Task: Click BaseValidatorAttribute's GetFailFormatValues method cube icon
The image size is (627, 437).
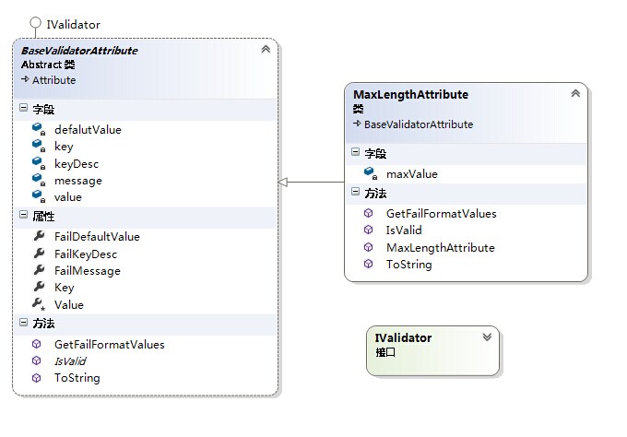Action: (x=36, y=344)
